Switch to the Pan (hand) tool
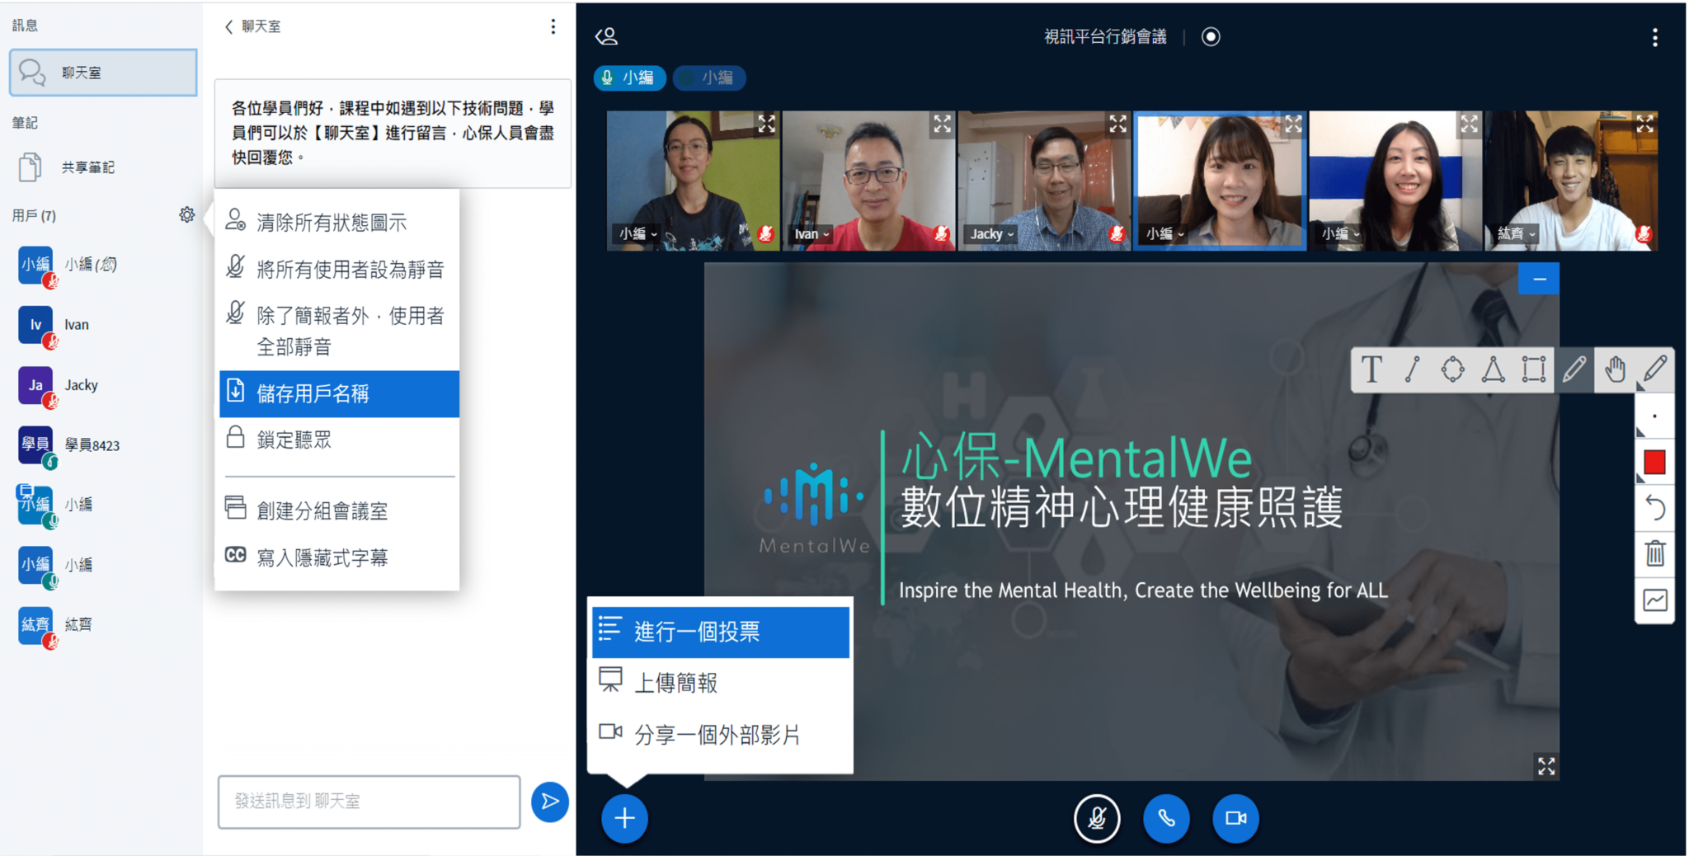 [1615, 370]
